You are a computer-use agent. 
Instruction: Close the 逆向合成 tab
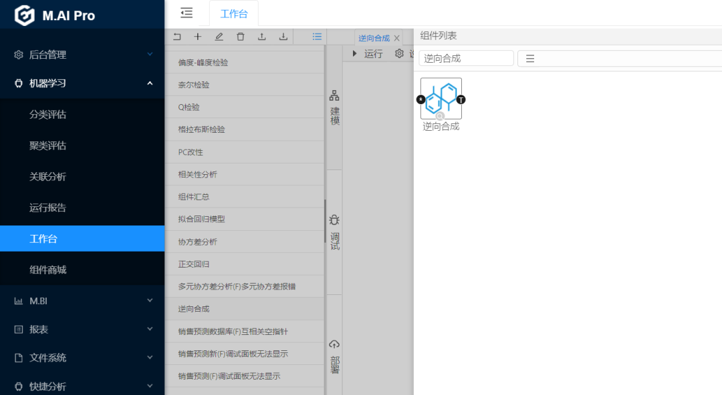[396, 39]
